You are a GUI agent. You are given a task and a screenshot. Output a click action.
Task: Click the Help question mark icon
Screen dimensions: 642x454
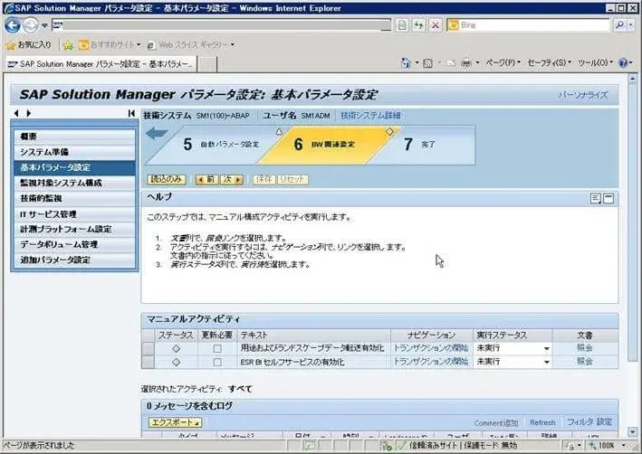tap(623, 63)
